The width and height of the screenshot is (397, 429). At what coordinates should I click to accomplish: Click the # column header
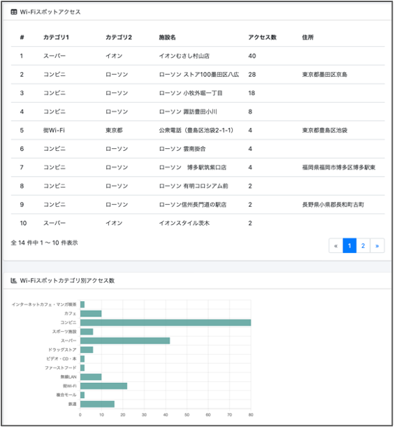pyautogui.click(x=22, y=38)
